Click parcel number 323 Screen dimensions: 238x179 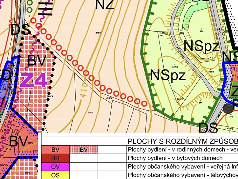tap(181, 33)
